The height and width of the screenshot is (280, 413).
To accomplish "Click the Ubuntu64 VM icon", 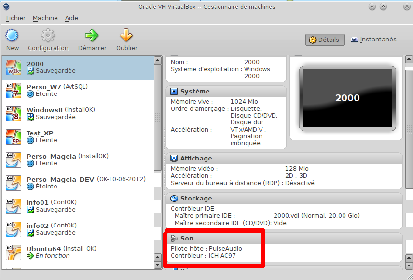I will [14, 253].
